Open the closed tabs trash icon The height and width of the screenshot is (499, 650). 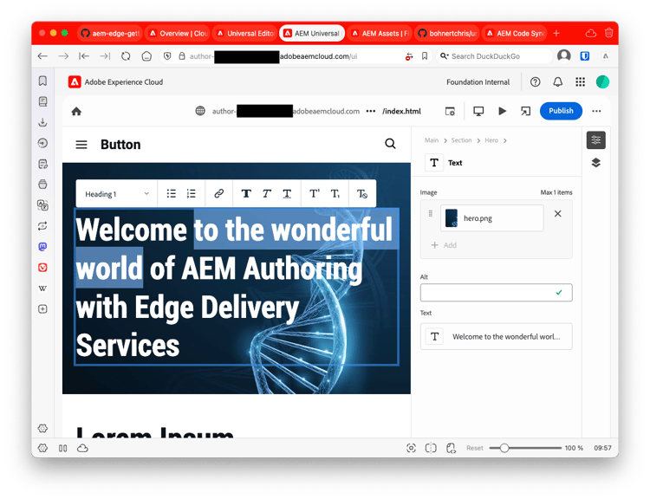pos(608,33)
